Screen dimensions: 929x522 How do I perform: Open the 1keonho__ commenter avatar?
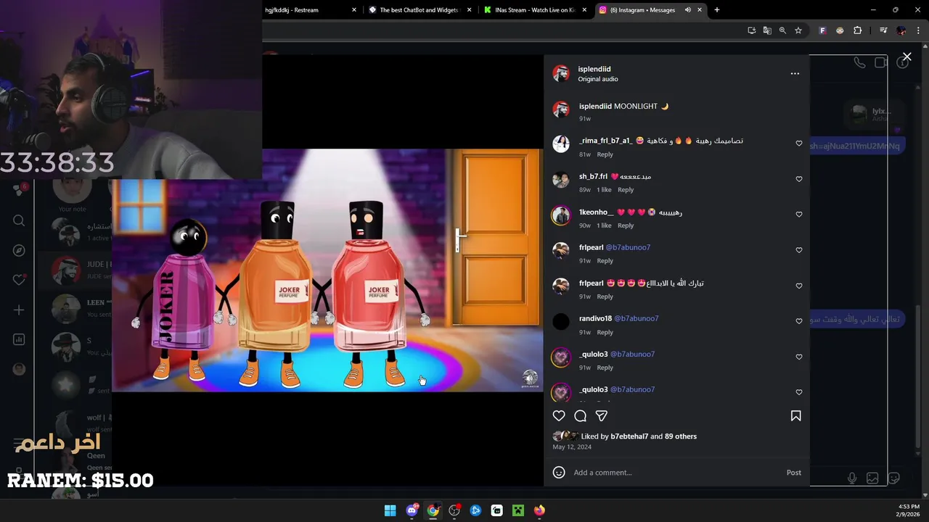[561, 215]
